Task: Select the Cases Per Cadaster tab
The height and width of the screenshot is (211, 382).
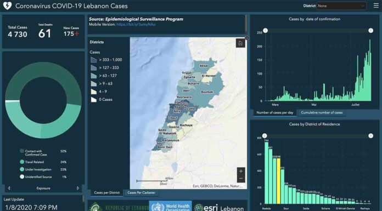Action: [141, 192]
